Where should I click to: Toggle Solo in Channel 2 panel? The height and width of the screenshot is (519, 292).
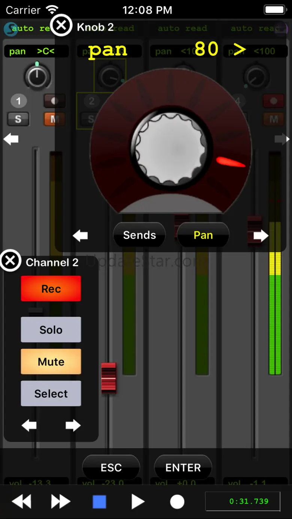51,330
